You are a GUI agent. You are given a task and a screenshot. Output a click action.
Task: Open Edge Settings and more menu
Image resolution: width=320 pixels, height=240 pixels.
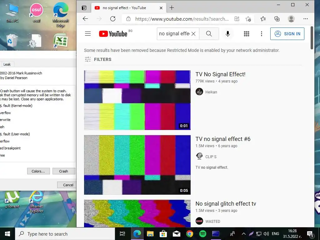coord(306,19)
